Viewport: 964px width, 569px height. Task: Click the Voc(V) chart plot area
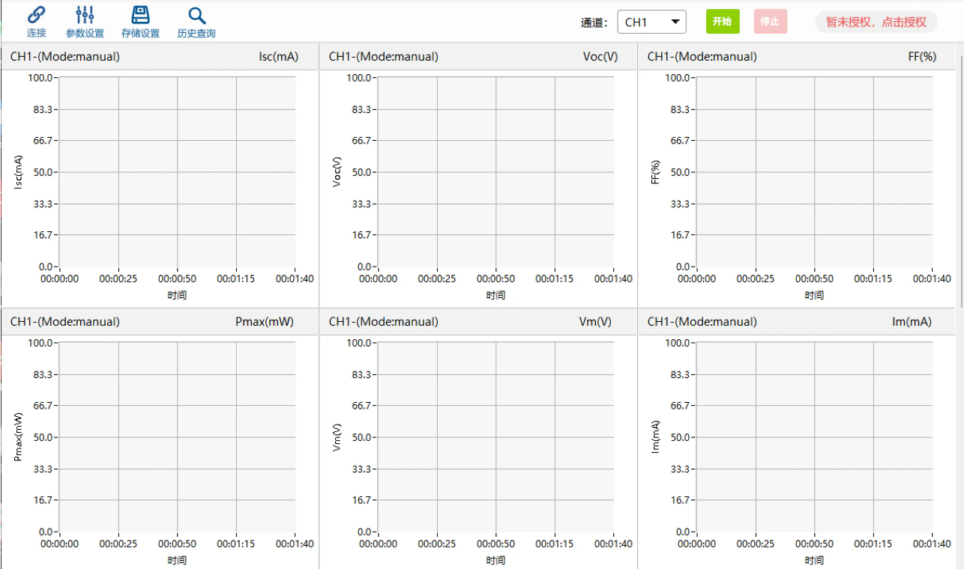495,171
